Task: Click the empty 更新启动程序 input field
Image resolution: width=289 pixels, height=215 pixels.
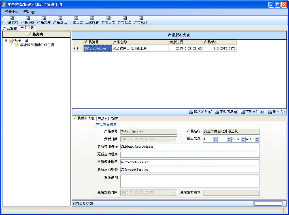Action: pos(190,154)
